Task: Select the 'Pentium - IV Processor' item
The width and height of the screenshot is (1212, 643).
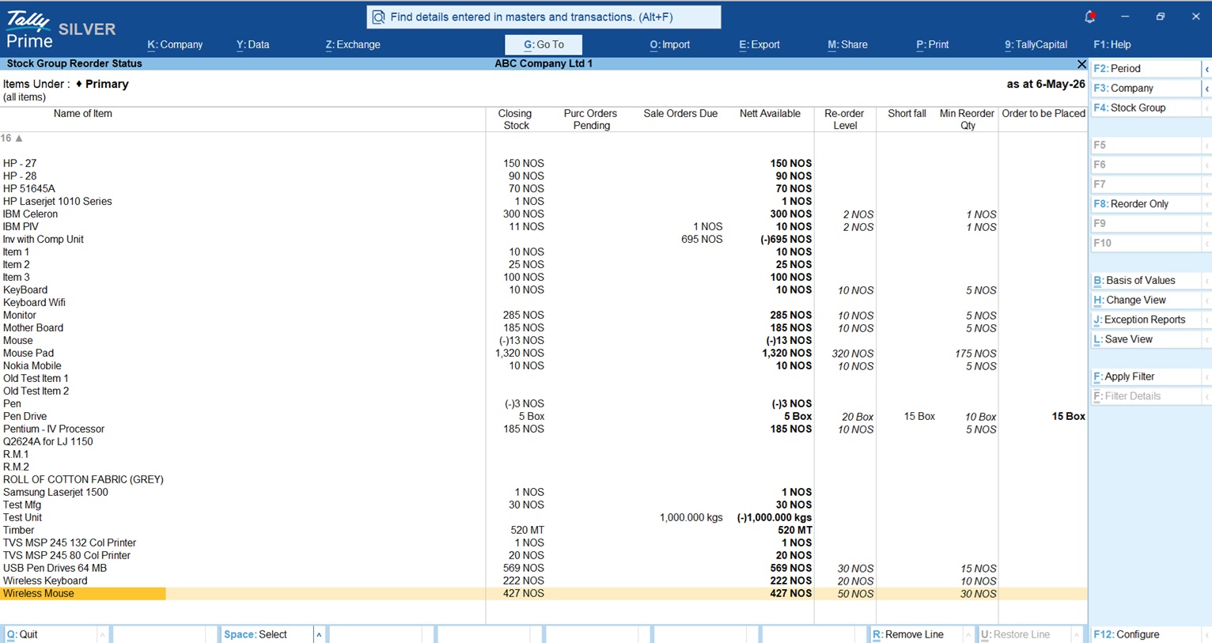Action: coord(54,429)
